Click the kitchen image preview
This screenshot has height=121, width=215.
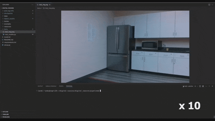pyautogui.click(x=125, y=47)
